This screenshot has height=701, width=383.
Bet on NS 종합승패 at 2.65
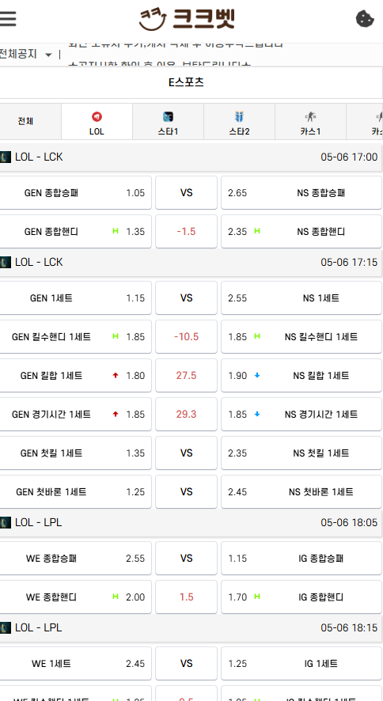[x=301, y=193]
